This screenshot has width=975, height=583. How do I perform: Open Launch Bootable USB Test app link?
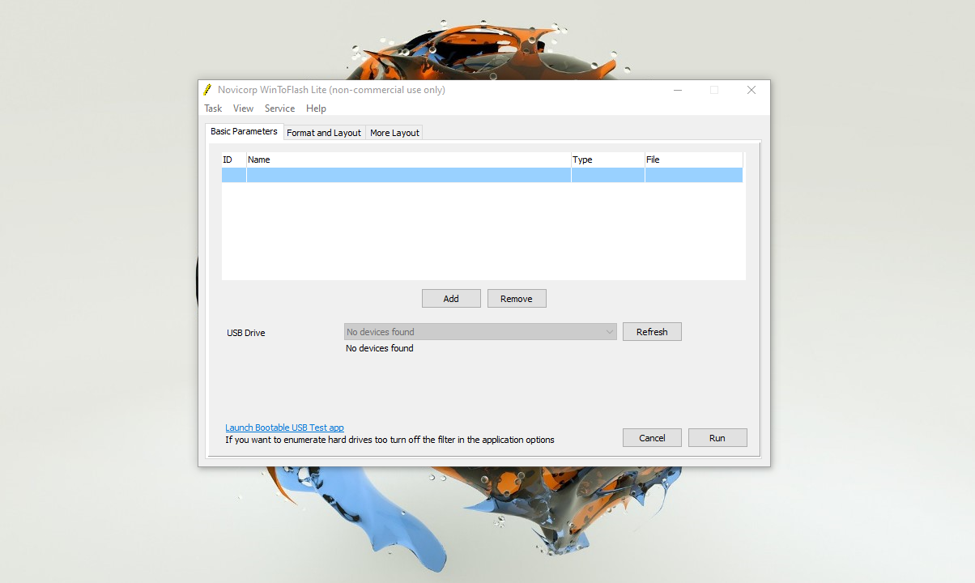pos(284,428)
